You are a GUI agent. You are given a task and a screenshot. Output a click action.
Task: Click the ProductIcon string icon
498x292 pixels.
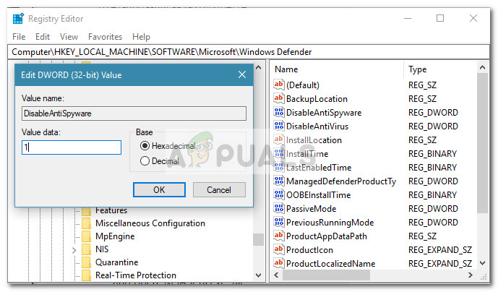click(x=278, y=249)
